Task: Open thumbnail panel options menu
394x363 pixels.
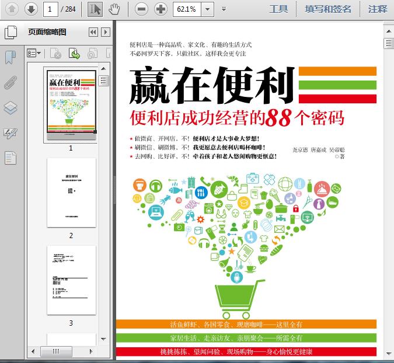Action: [34, 54]
